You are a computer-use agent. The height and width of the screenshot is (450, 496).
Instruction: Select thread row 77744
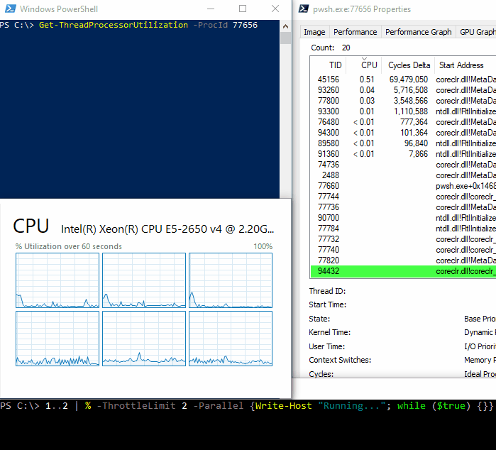coord(403,197)
